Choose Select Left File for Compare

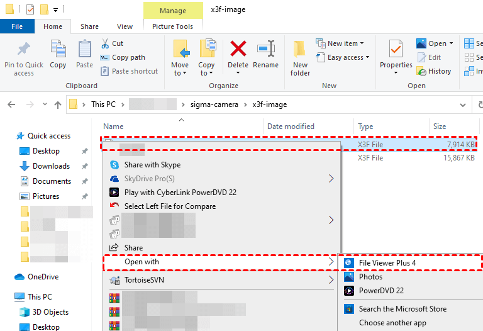pos(222,206)
